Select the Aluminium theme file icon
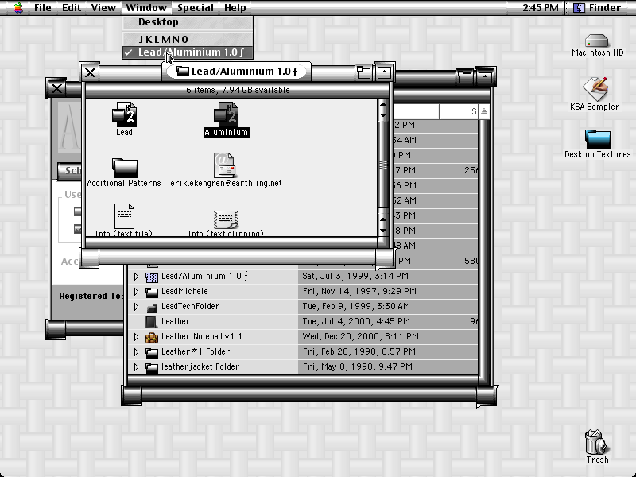 (226, 114)
